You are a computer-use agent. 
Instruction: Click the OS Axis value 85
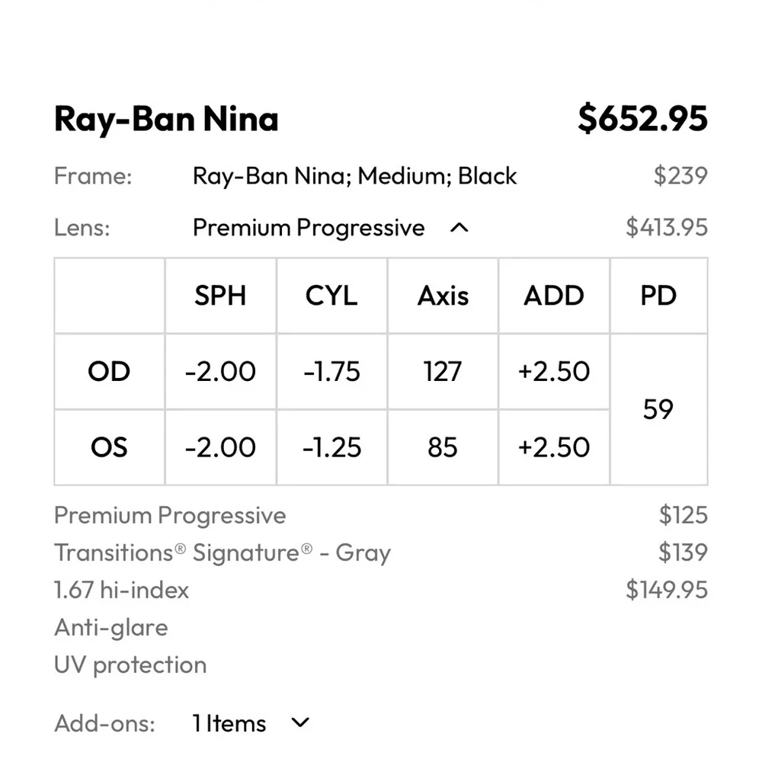pos(443,447)
